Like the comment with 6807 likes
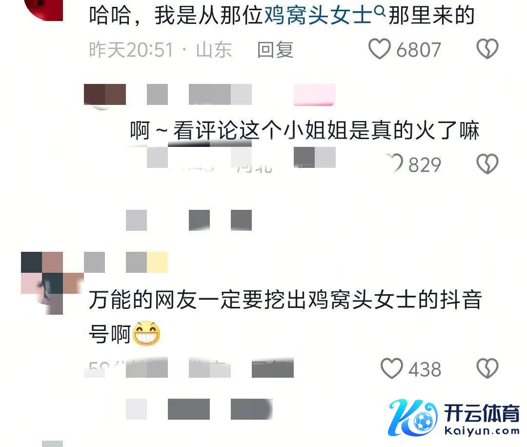Viewport: 527px width, 447px height. (380, 49)
